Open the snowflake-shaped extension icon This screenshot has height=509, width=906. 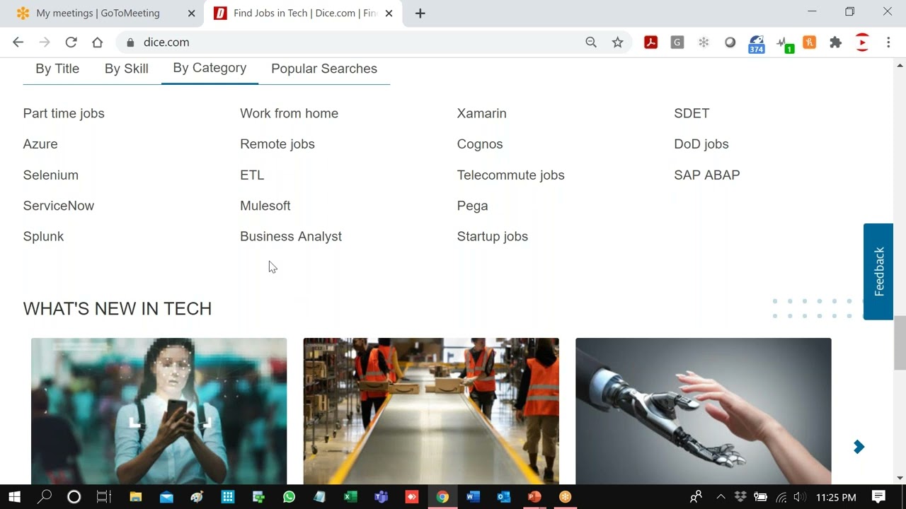[x=704, y=42]
